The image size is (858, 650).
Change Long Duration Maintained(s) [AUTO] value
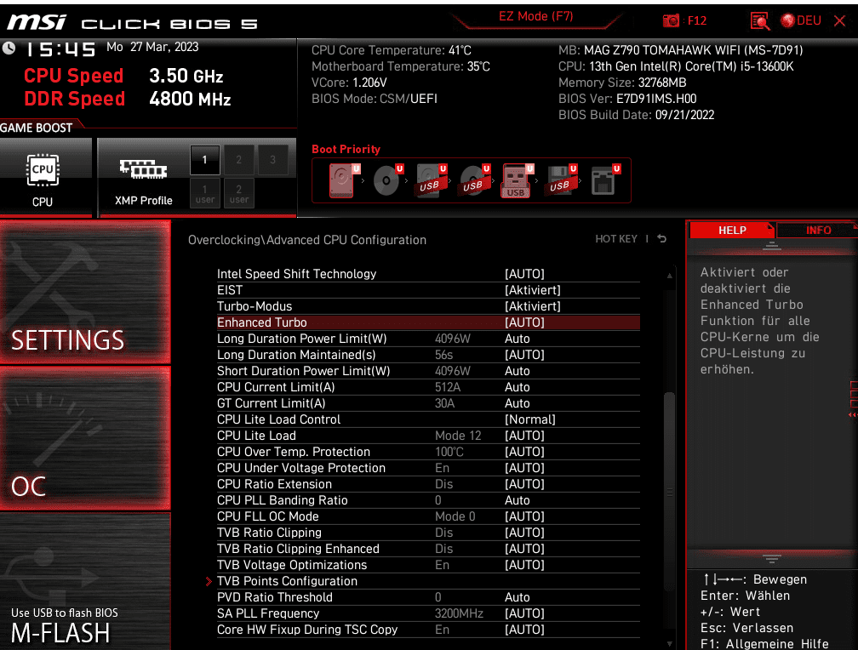coord(524,355)
